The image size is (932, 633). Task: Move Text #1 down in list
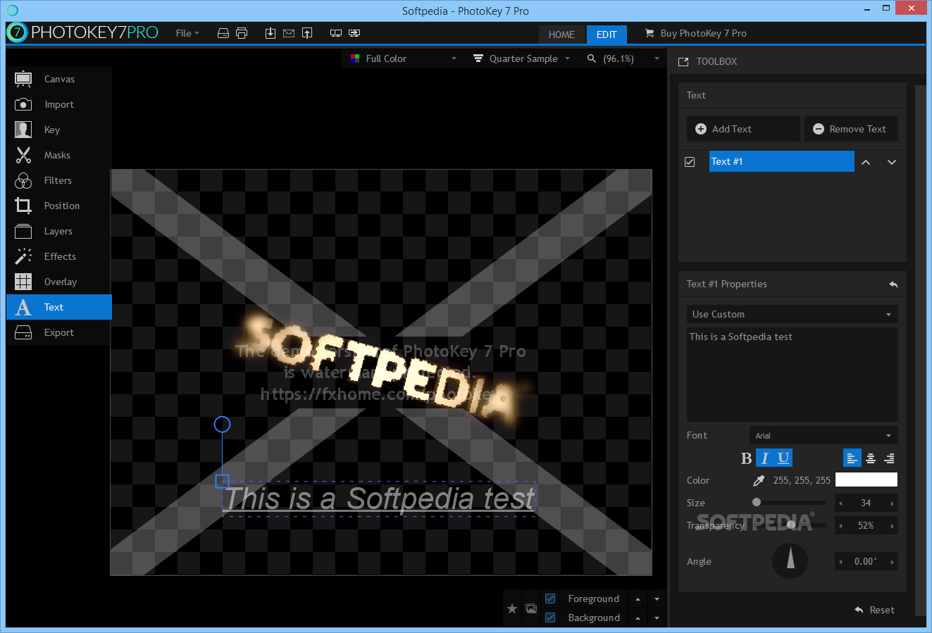(x=892, y=162)
